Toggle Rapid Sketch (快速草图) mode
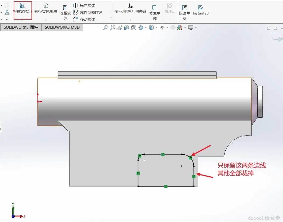Viewport: 283px width, 222px height. [184, 13]
